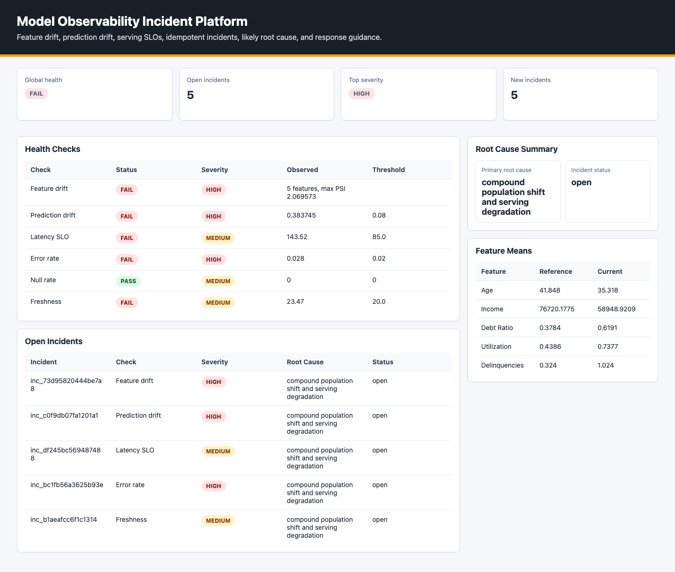
Task: Select the Freshness check row in Health Checks
Action: point(238,303)
